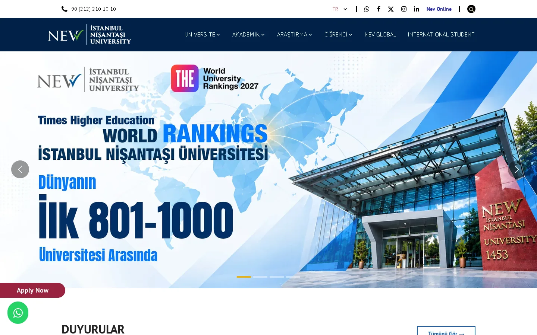The image size is (537, 335).
Task: Select the fourth carousel indicator bar
Action: point(293,277)
